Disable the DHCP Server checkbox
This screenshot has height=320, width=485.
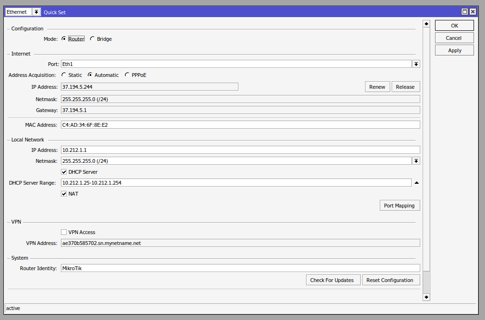coord(64,172)
